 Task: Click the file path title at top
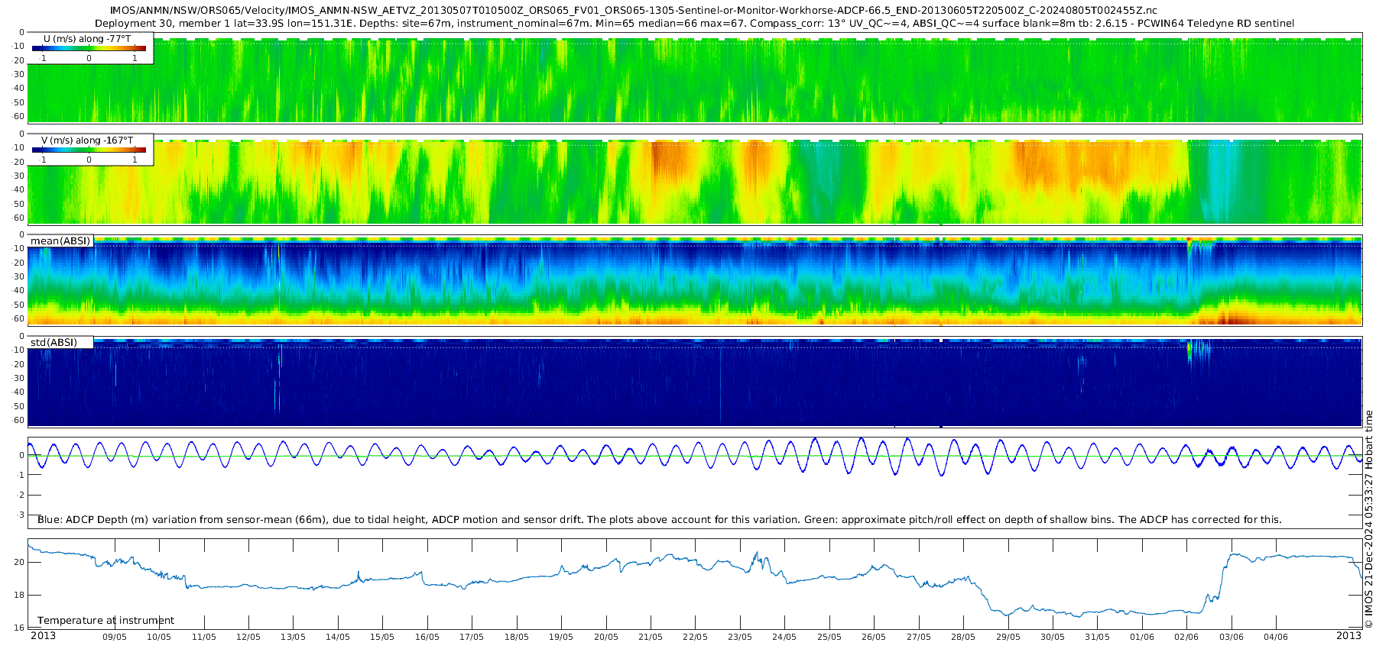(x=634, y=11)
